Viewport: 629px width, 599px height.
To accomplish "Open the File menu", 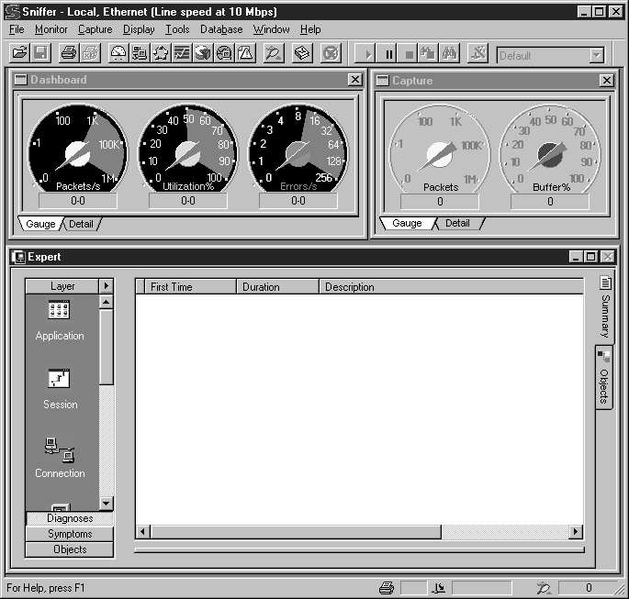I will tap(17, 29).
